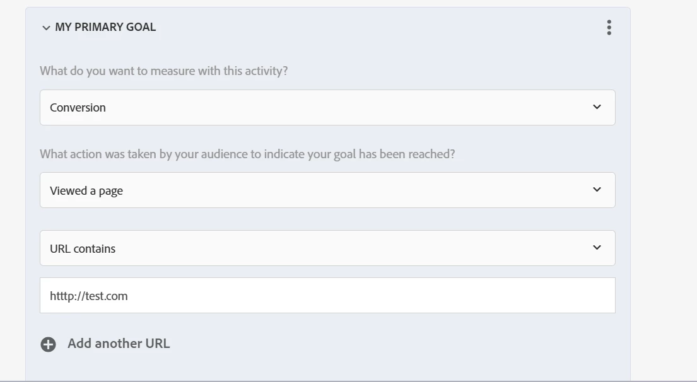The width and height of the screenshot is (697, 382).
Task: Click the empty area right of the URL text
Action: click(378, 296)
